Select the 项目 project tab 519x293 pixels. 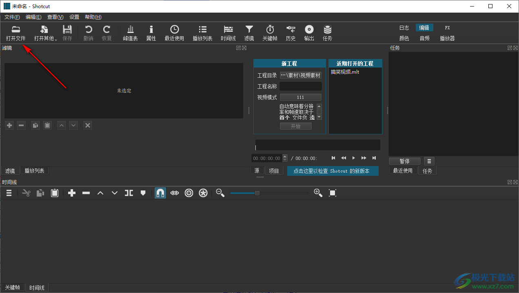[274, 171]
